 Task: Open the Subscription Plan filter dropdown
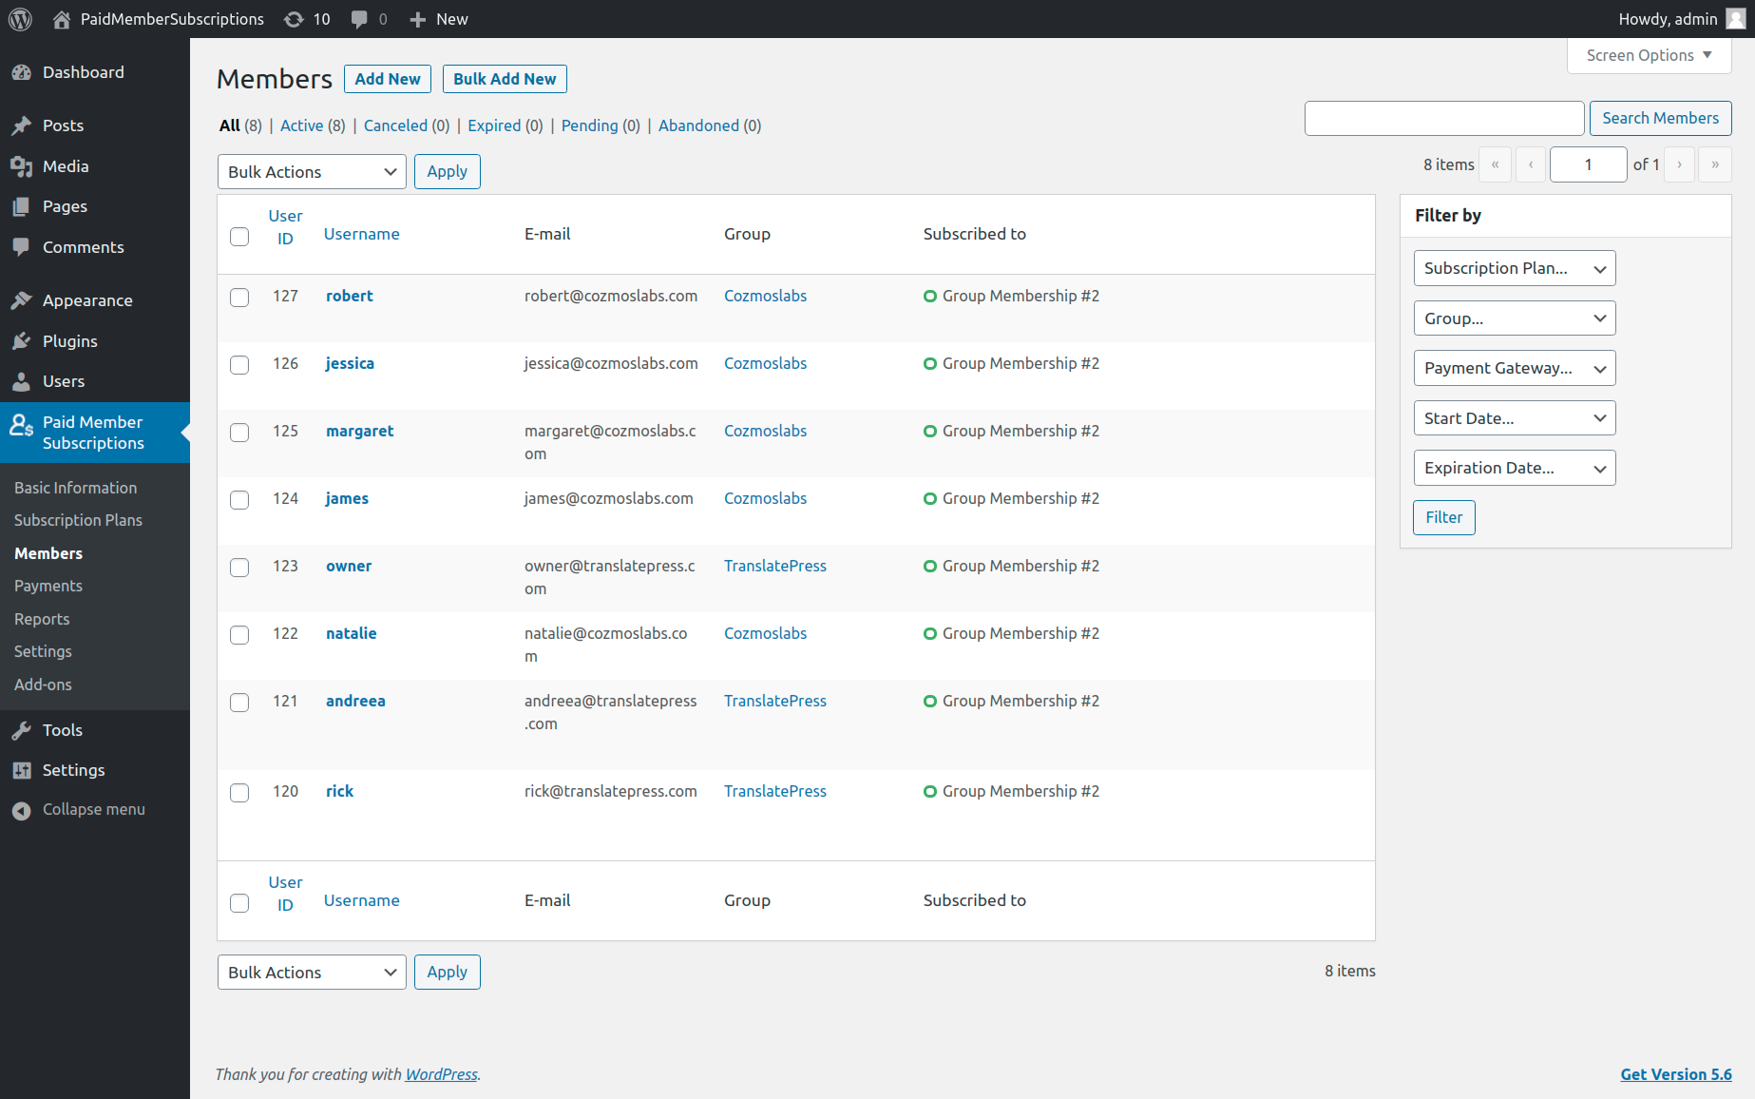[x=1514, y=268]
